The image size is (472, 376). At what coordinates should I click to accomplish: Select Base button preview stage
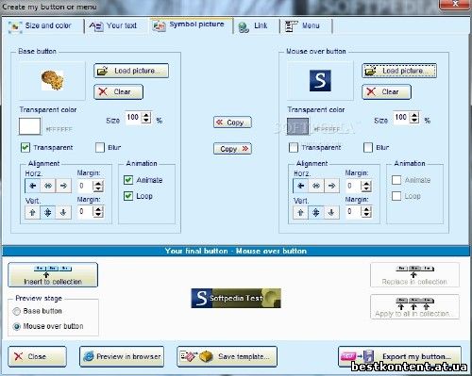pyautogui.click(x=16, y=311)
